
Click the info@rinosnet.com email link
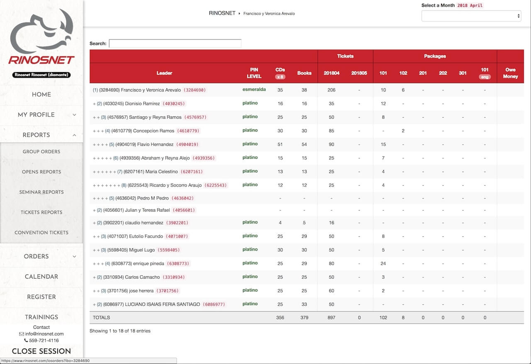(x=44, y=334)
